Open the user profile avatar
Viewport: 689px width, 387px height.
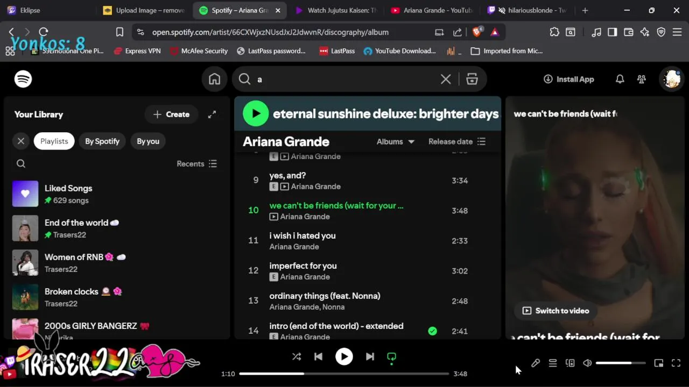pos(672,79)
